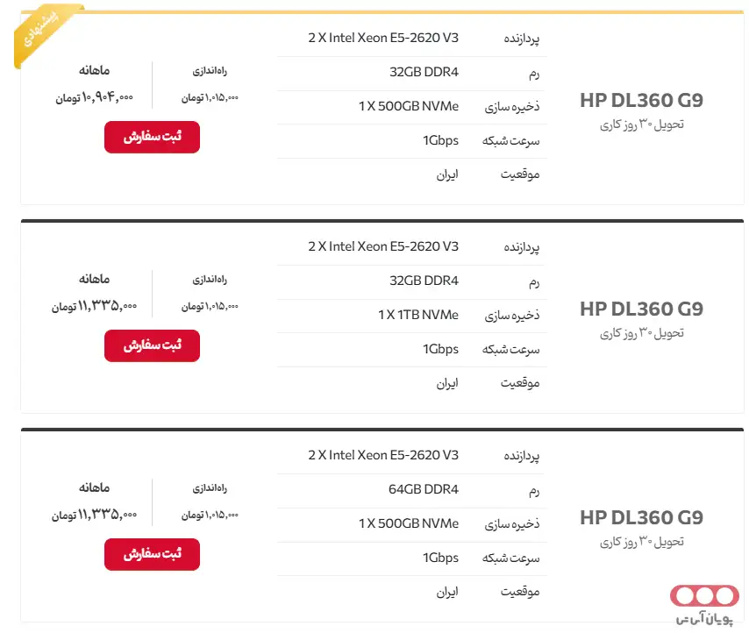Click the third card's location ایران
The image size is (749, 633).
(447, 592)
